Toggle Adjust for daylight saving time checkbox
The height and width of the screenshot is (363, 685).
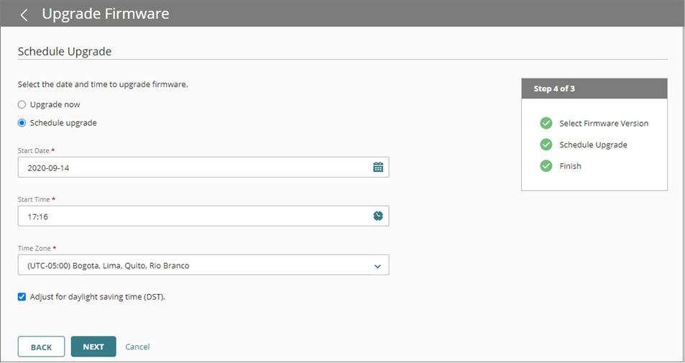pos(22,297)
